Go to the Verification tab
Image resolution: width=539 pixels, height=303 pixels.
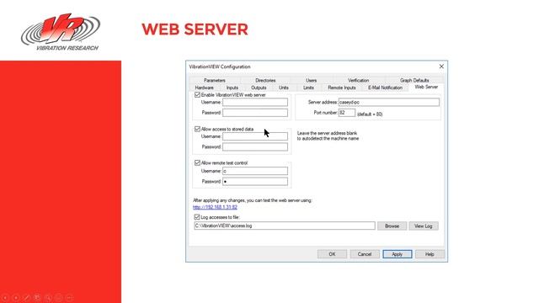click(358, 81)
